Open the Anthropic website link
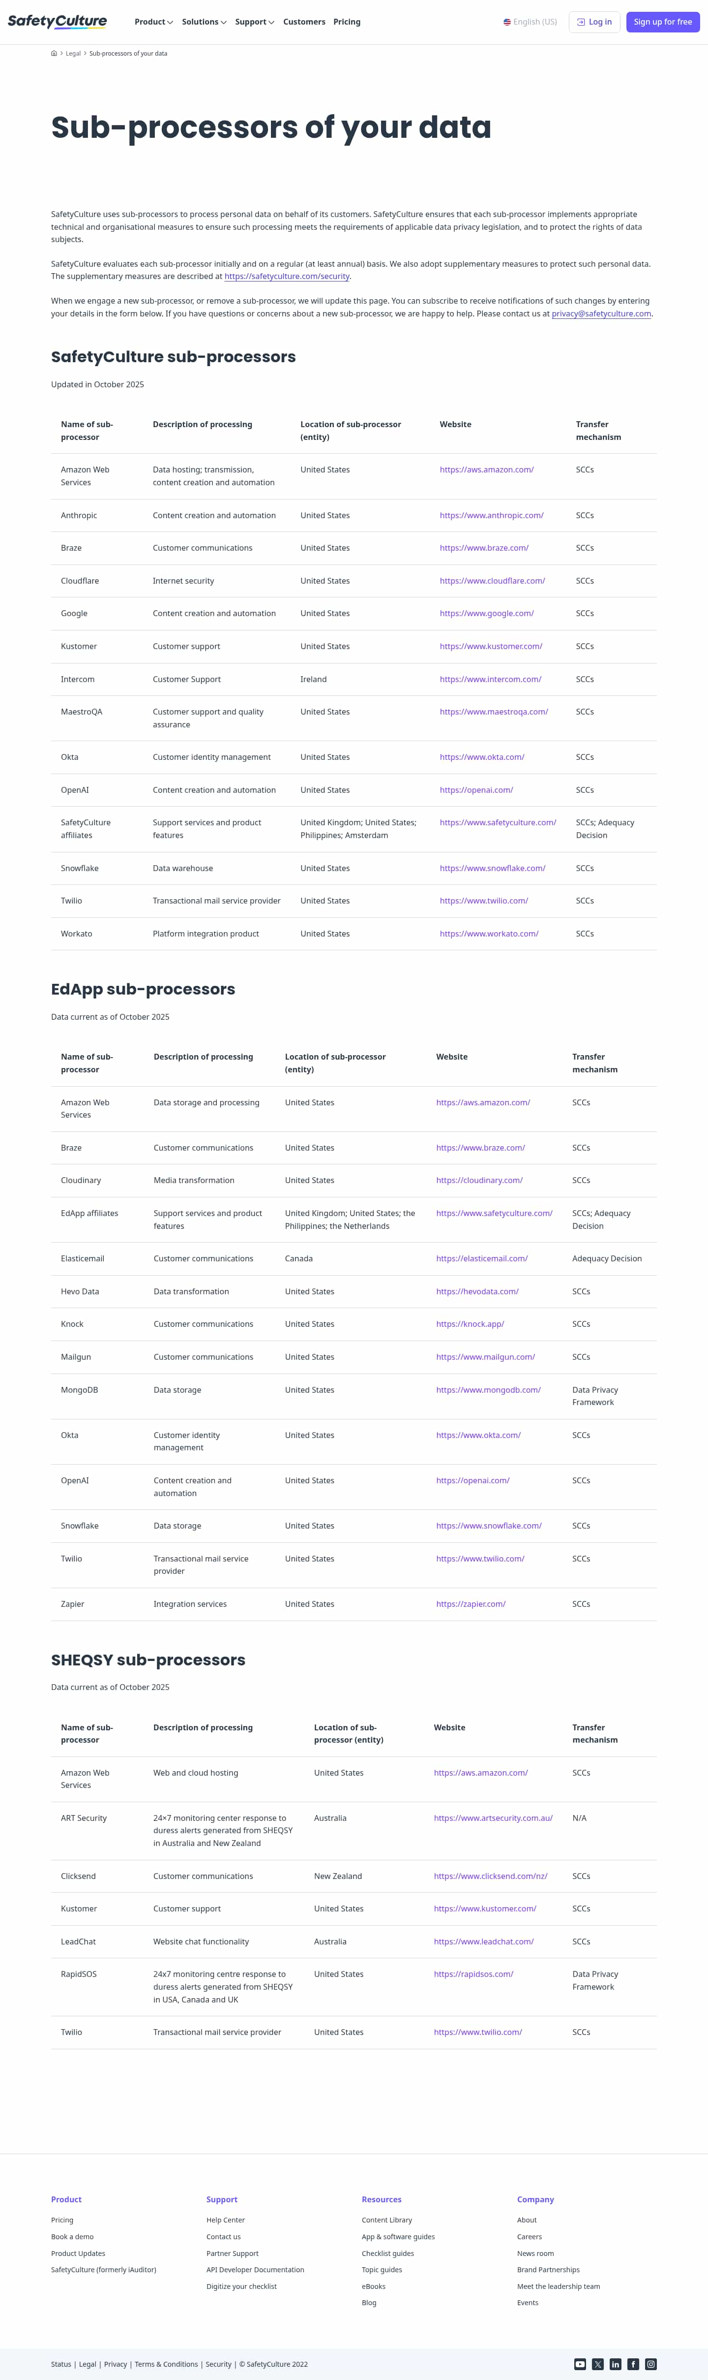 pyautogui.click(x=491, y=516)
